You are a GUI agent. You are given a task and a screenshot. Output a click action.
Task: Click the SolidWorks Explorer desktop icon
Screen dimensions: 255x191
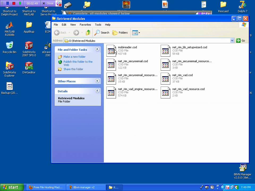click(x=10, y=70)
